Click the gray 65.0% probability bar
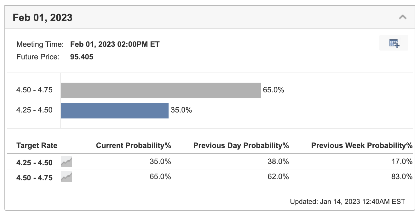Image resolution: width=420 pixels, height=219 pixels. point(161,90)
